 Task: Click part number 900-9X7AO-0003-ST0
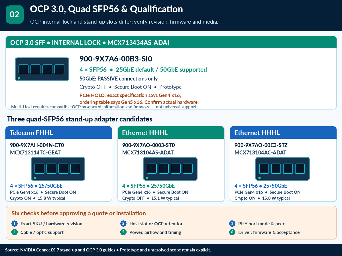click(148, 145)
